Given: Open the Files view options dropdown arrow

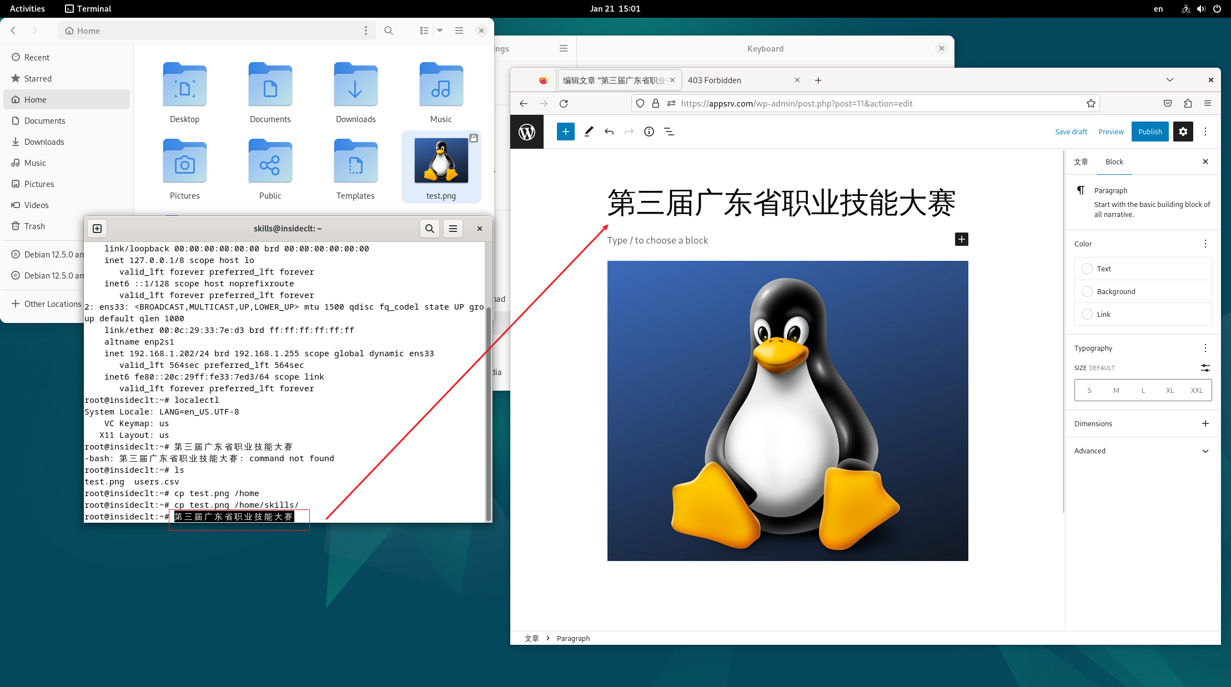Looking at the screenshot, I should pyautogui.click(x=440, y=31).
